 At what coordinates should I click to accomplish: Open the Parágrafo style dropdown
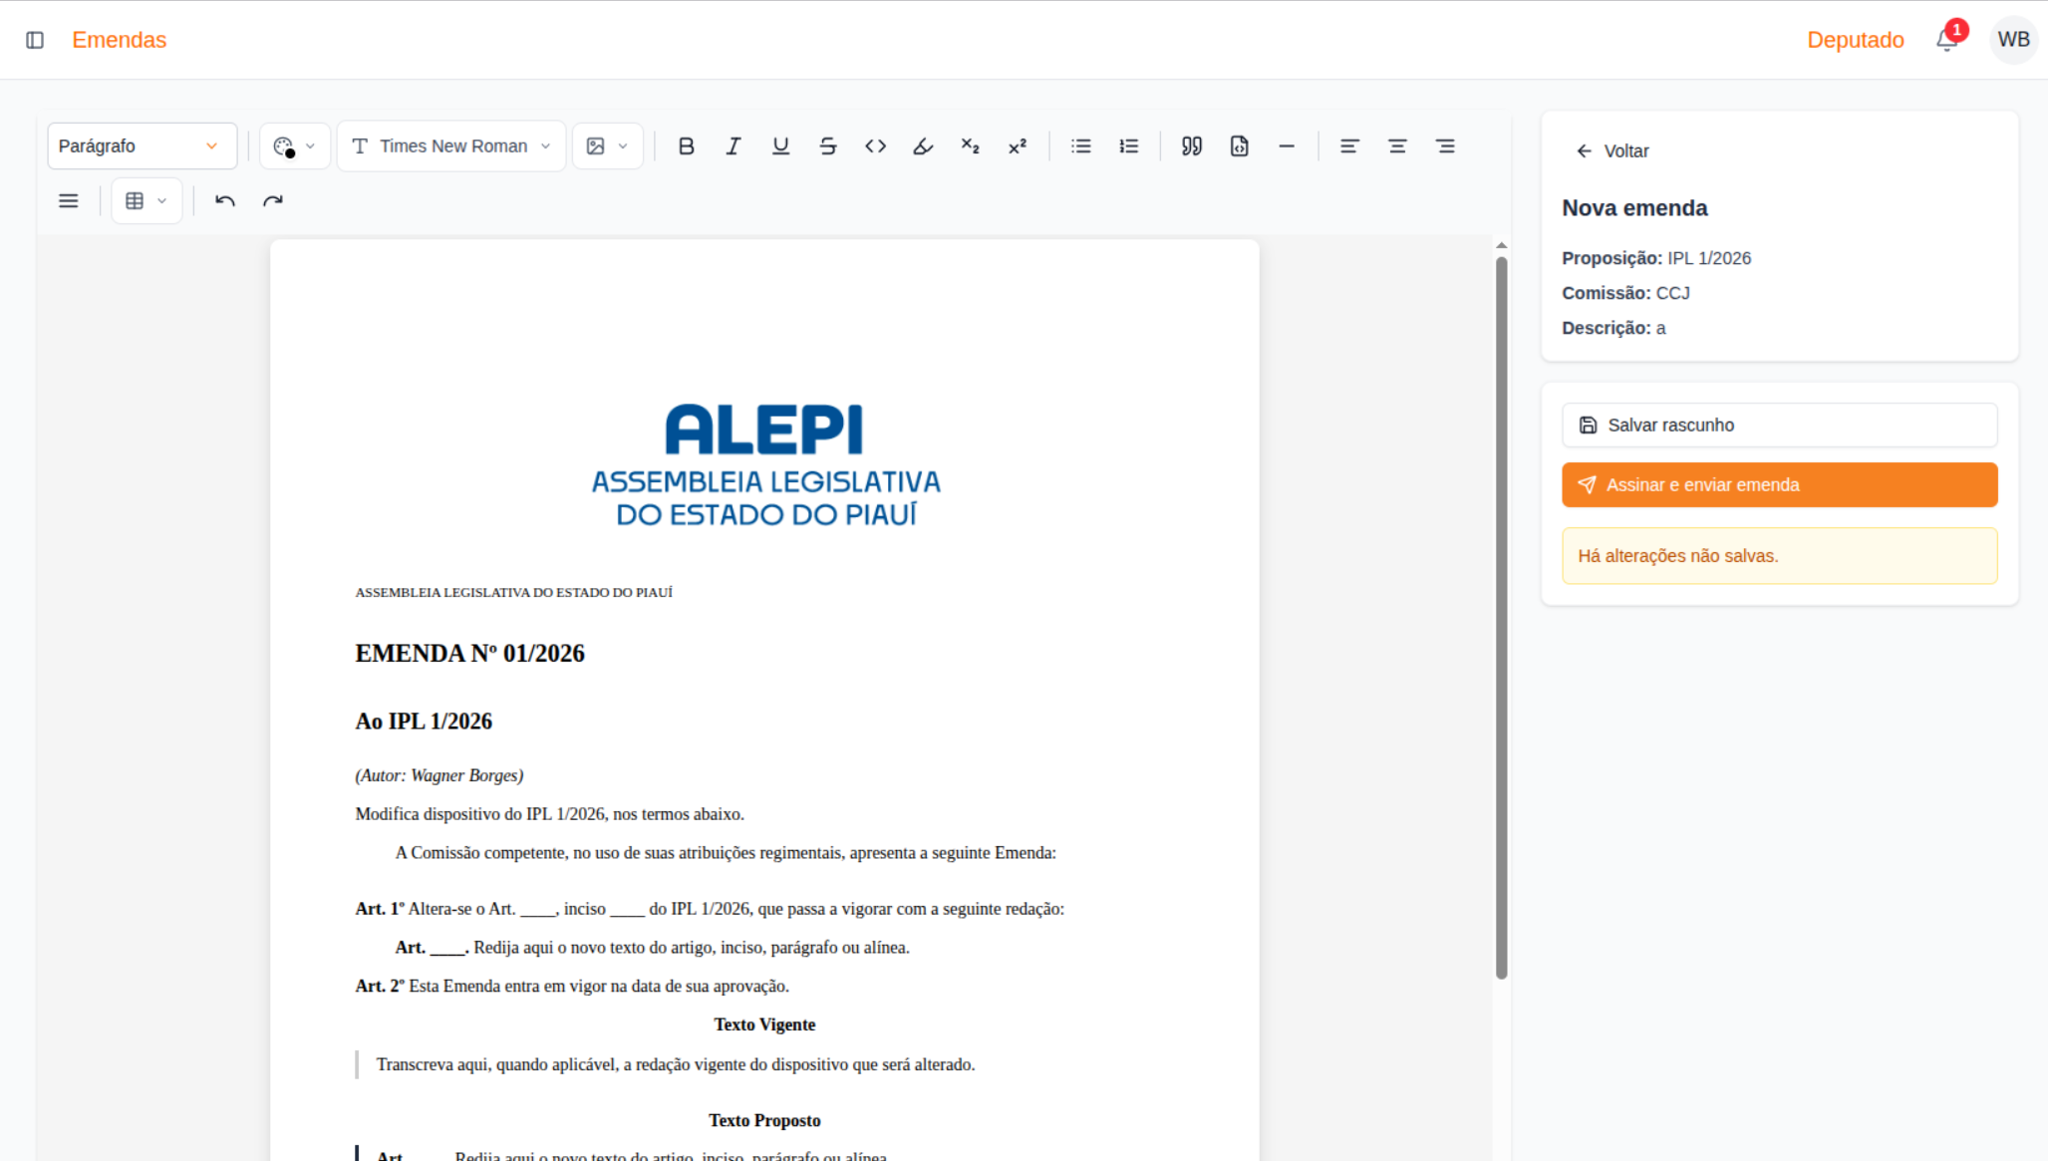142,146
